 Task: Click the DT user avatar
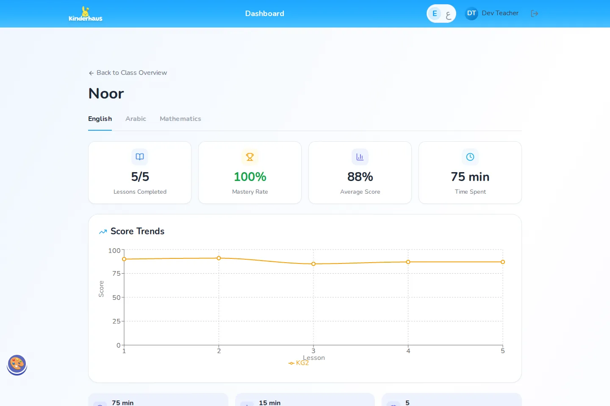[x=471, y=14]
